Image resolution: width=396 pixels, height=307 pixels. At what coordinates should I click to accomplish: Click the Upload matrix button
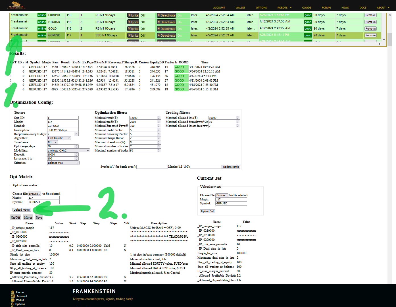click(x=22, y=210)
